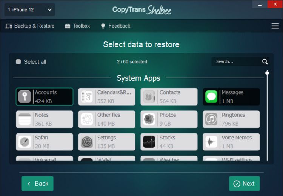Click the Notes app icon

[25, 119]
